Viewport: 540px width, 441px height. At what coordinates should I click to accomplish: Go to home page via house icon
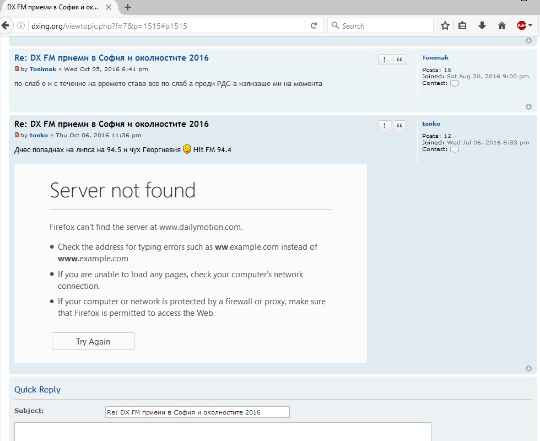pos(502,25)
